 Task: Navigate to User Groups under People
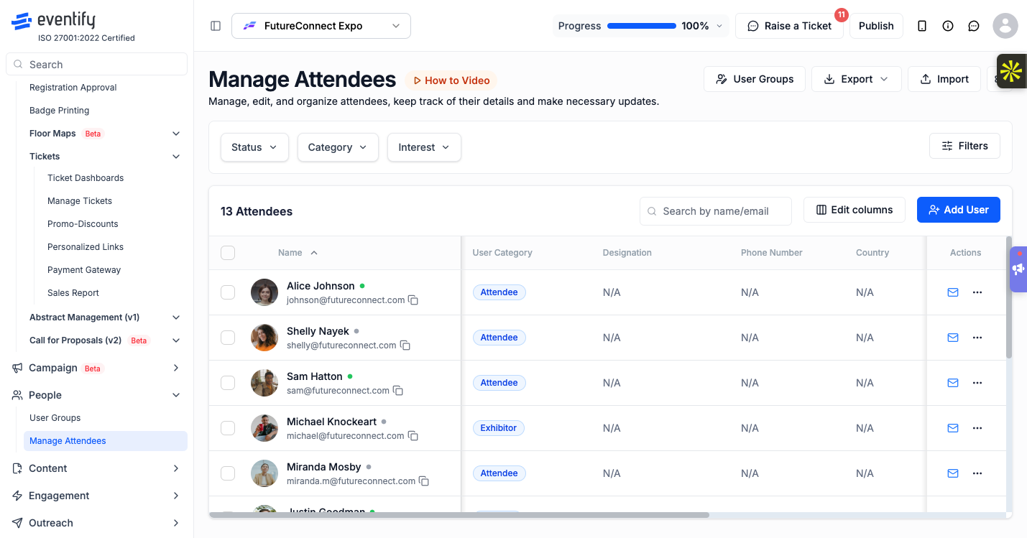click(x=55, y=418)
